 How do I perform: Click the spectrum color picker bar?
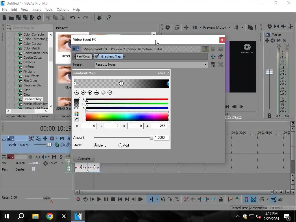click(x=127, y=116)
